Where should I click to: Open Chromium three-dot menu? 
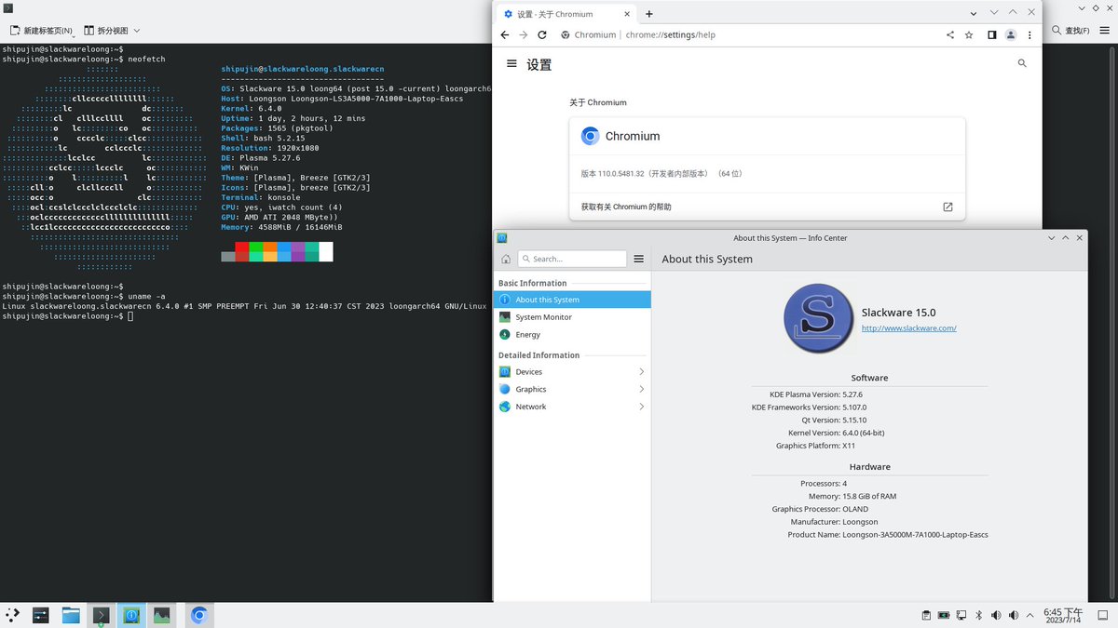tap(1029, 34)
